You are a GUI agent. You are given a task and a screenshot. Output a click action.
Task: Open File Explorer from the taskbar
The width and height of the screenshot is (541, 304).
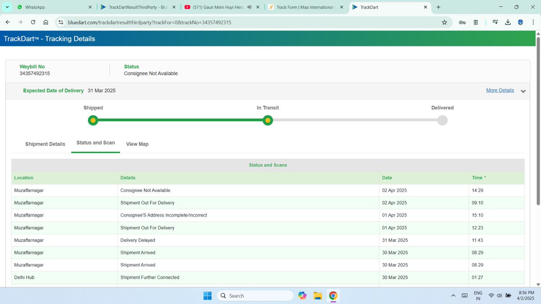317,295
